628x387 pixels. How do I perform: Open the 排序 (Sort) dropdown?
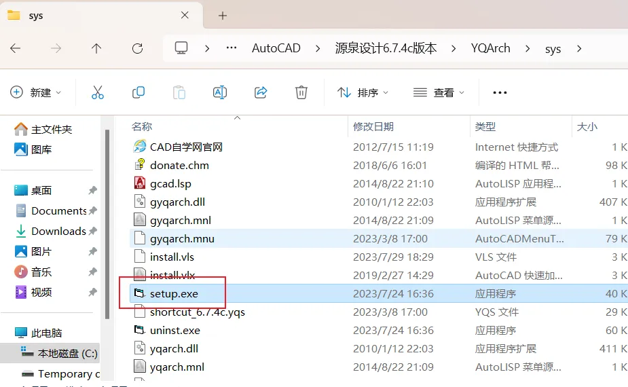click(x=363, y=92)
